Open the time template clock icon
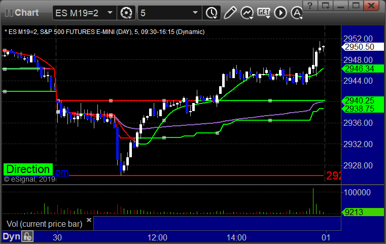This screenshot has width=386, height=244. (212, 13)
